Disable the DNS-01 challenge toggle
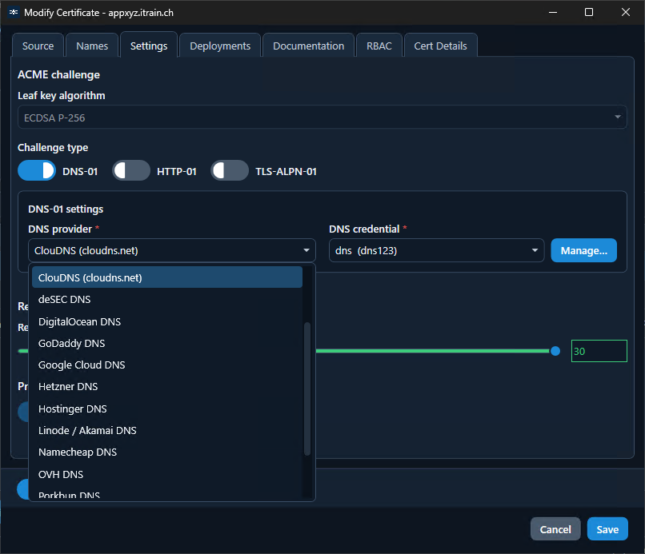Image resolution: width=645 pixels, height=554 pixels. click(x=37, y=170)
